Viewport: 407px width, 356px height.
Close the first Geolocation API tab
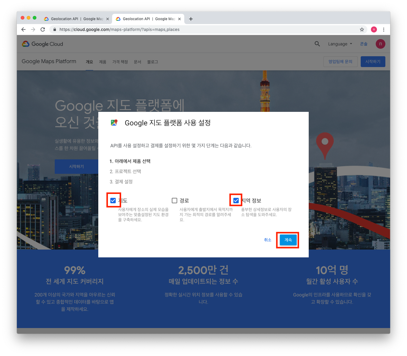tap(108, 19)
